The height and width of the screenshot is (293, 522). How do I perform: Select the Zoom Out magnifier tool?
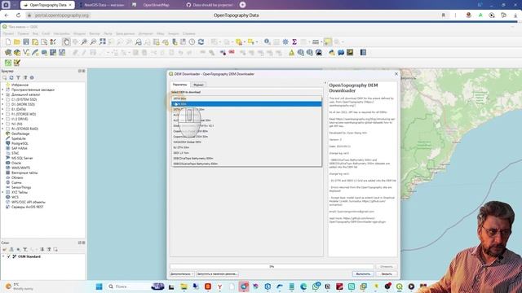(x=93, y=42)
